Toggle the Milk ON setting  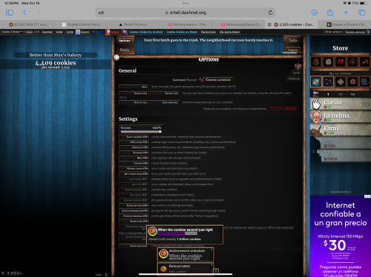(134, 158)
